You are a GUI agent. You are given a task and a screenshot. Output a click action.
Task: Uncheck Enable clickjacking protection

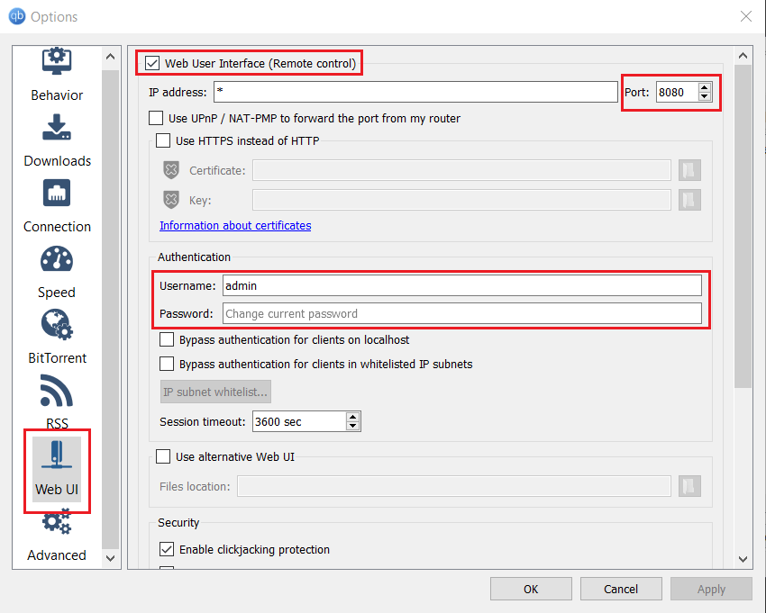coord(167,548)
